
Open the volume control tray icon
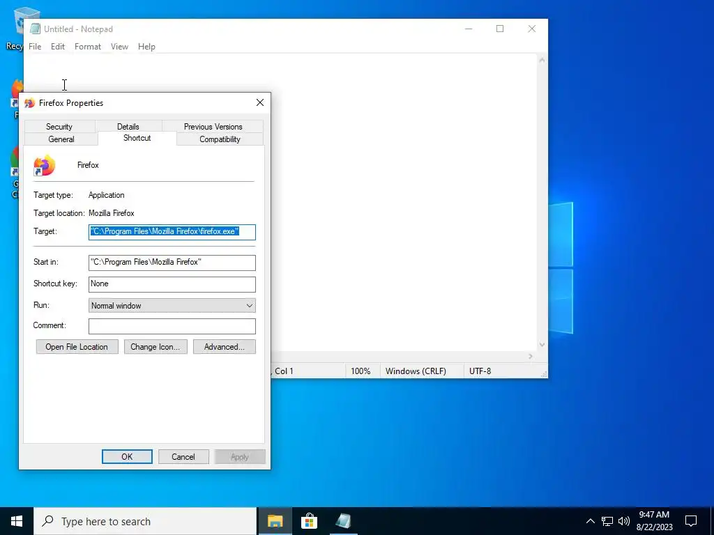(x=624, y=521)
